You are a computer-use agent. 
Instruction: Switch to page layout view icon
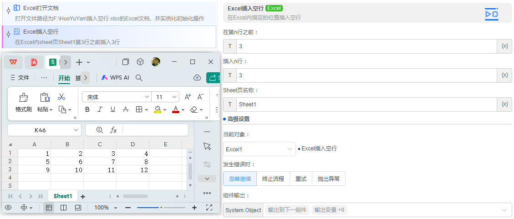point(64,208)
